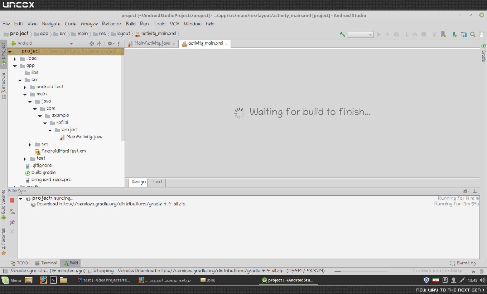The width and height of the screenshot is (487, 294).
Task: Click the Stop square icon in toolbar
Action: (424, 34)
